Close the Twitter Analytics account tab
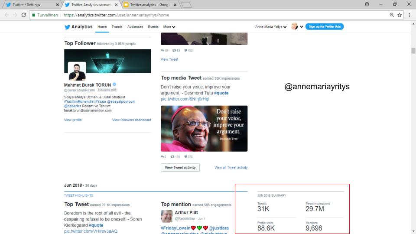 [116, 5]
